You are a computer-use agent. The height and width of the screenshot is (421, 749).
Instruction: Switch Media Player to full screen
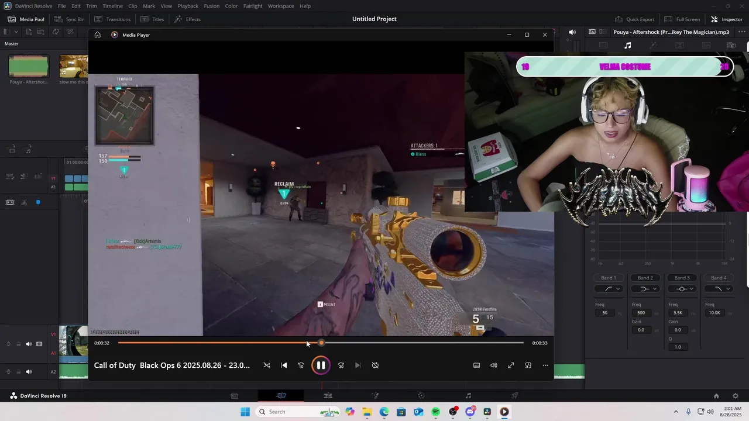click(511, 365)
